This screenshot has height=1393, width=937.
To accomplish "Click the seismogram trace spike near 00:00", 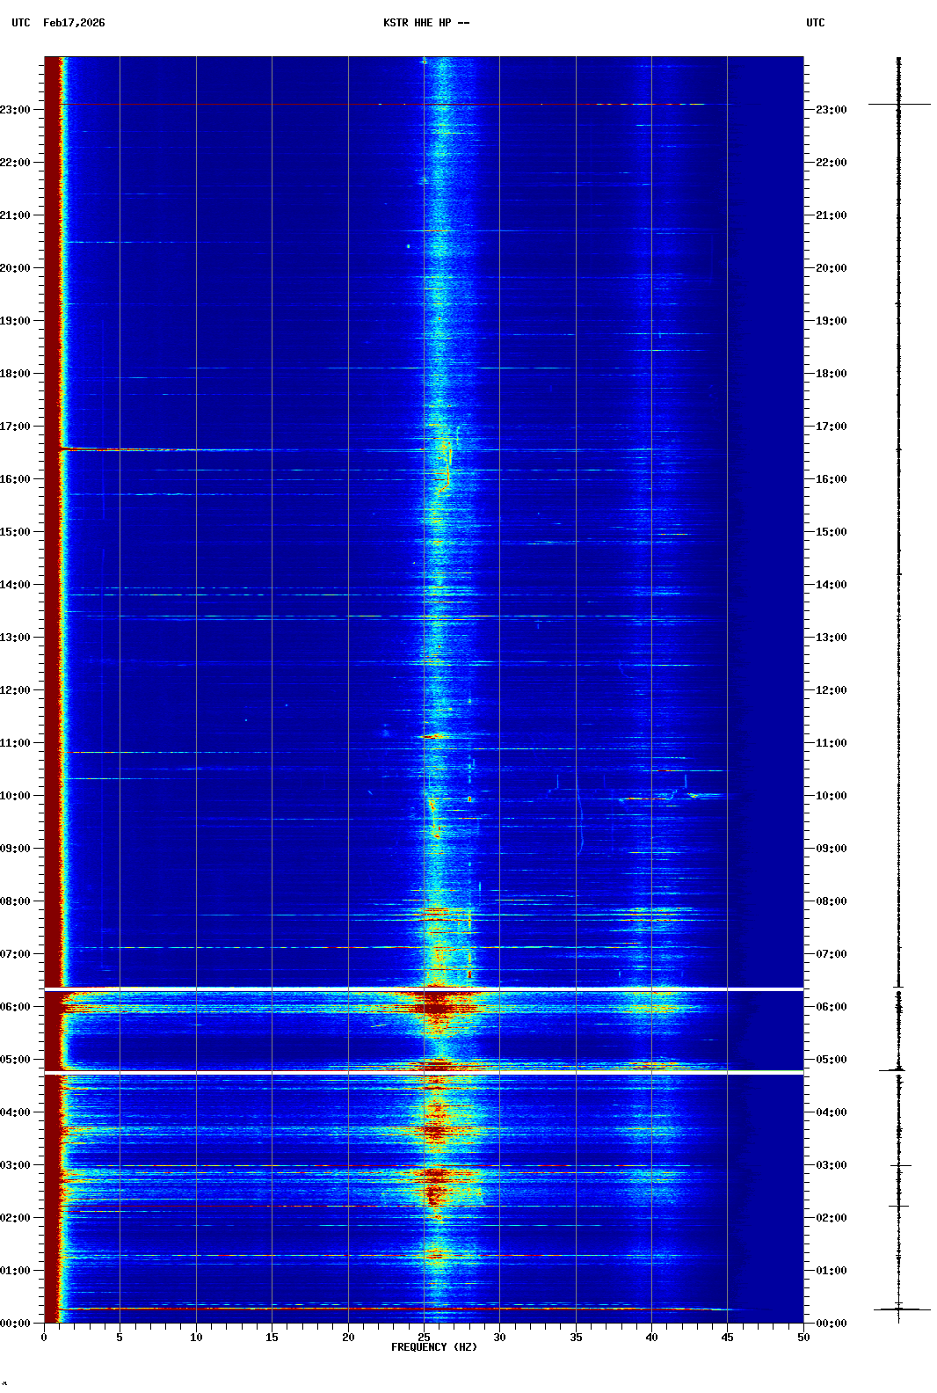I will [x=898, y=1309].
